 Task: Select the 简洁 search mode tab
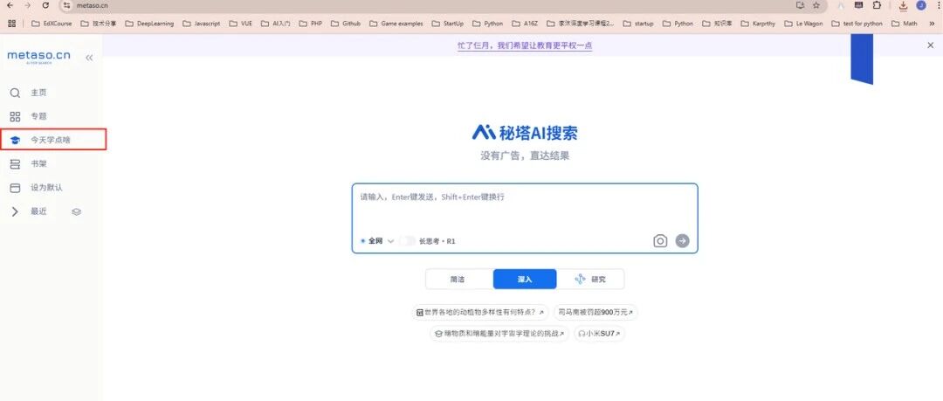(x=458, y=280)
